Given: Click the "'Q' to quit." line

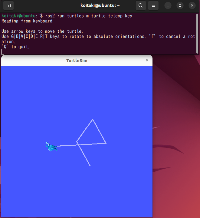Looking at the screenshot, I should (x=15, y=47).
